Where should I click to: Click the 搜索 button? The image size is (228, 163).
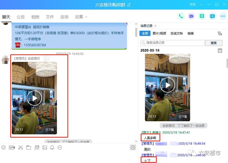pyautogui.click(x=214, y=43)
